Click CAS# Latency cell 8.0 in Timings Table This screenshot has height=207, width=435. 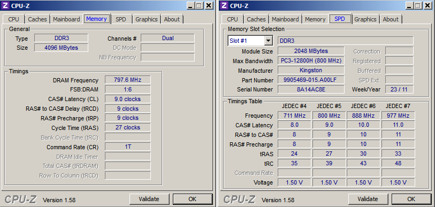[294, 125]
